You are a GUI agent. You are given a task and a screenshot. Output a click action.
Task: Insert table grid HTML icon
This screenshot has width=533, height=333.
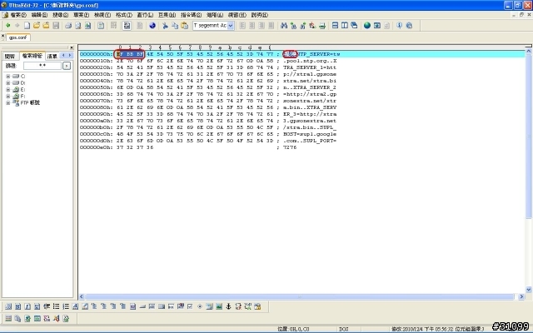point(8,318)
